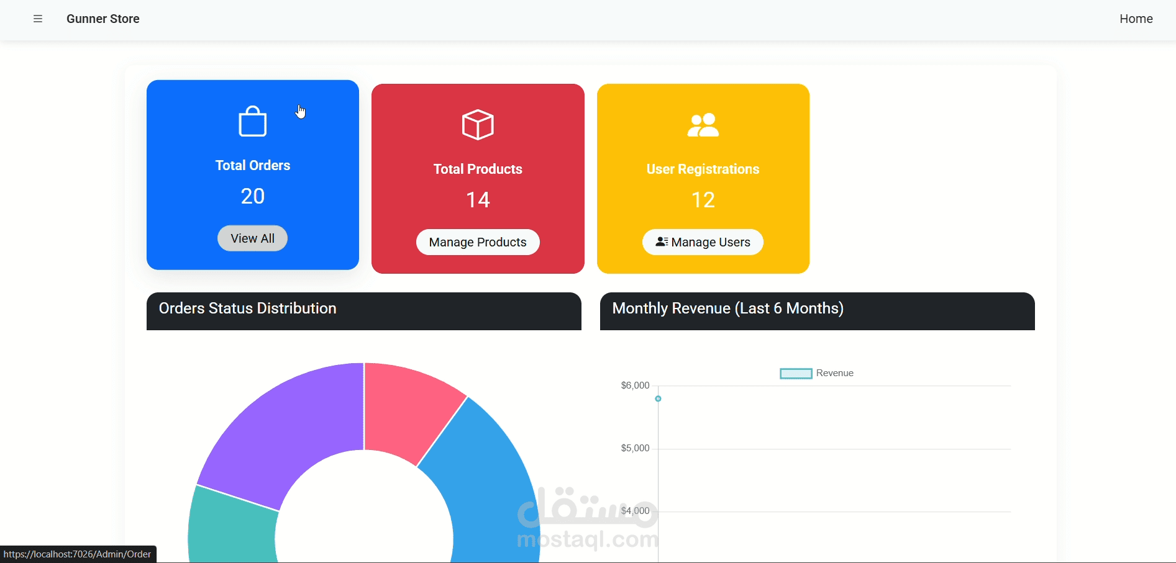
Task: Click the Monthly Revenue (Last 6 Months) header
Action: [x=818, y=311]
